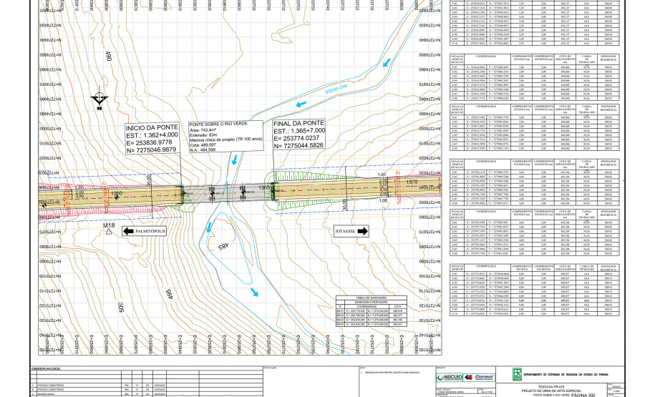655x397 pixels.
Task: Click the SM-04 row in the sondagens table
Action: click(x=372, y=324)
